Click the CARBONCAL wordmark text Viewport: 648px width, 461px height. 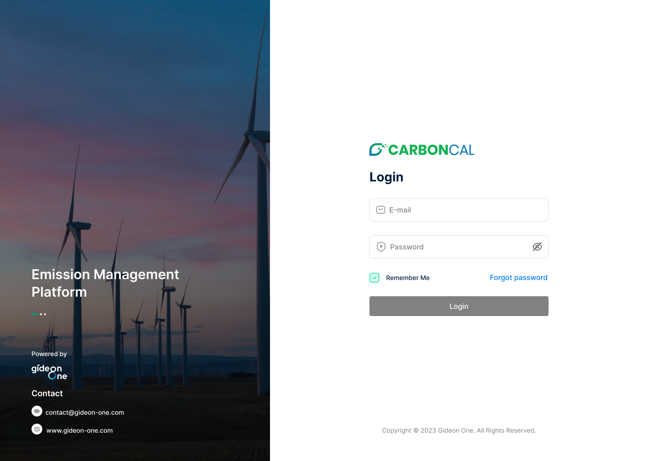pyautogui.click(x=431, y=150)
